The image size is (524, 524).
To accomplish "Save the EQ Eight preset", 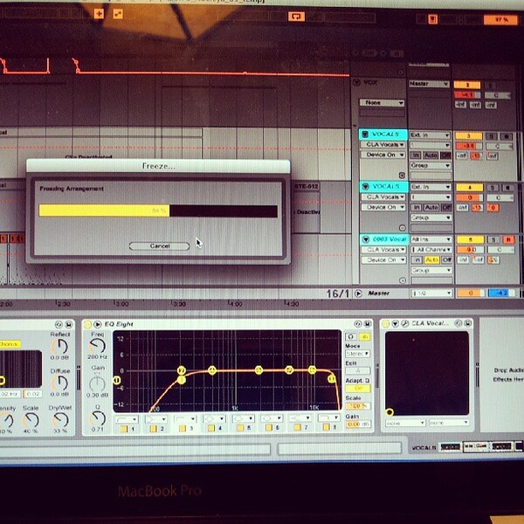I will (368, 324).
